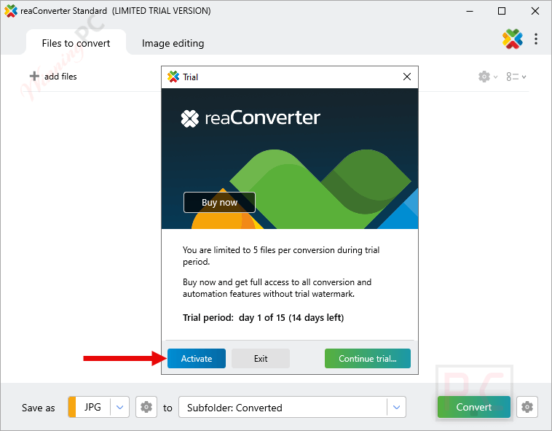The height and width of the screenshot is (431, 552).
Task: Click the reaConverter title bar app icon
Action: (11, 11)
